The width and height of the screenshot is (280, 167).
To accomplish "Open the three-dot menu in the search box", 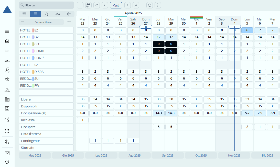I will click(x=69, y=5).
